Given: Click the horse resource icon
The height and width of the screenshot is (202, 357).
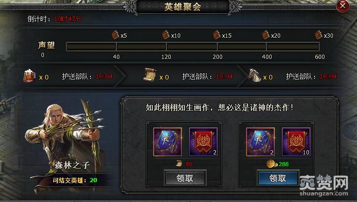Looking at the screenshot, I should point(254,75).
